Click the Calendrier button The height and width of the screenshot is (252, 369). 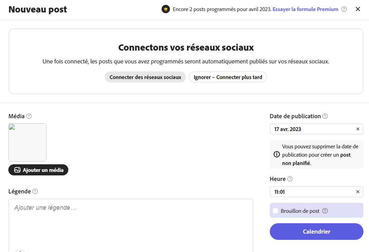point(316,232)
